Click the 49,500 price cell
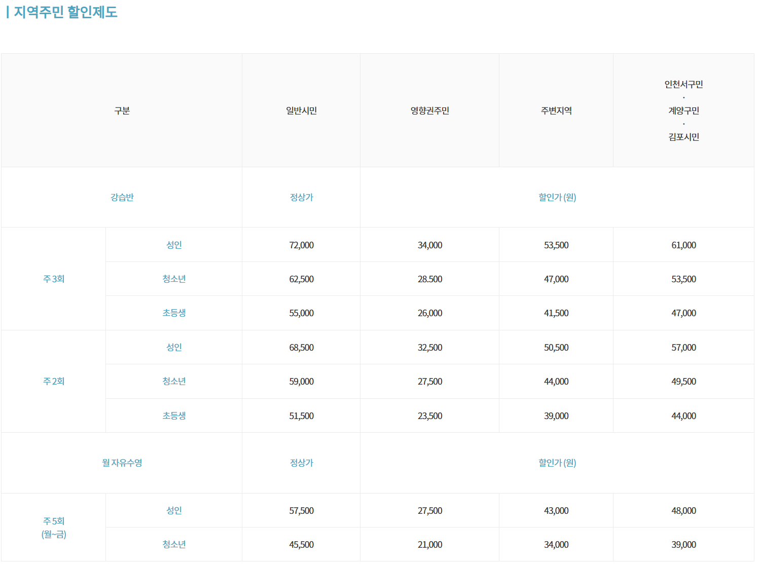Image resolution: width=761 pixels, height=566 pixels. click(x=683, y=382)
